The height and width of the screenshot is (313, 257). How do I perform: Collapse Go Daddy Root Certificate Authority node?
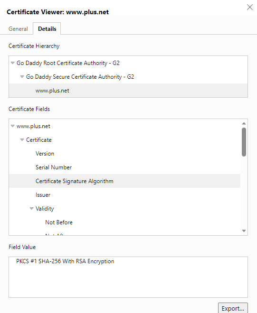[x=13, y=63]
